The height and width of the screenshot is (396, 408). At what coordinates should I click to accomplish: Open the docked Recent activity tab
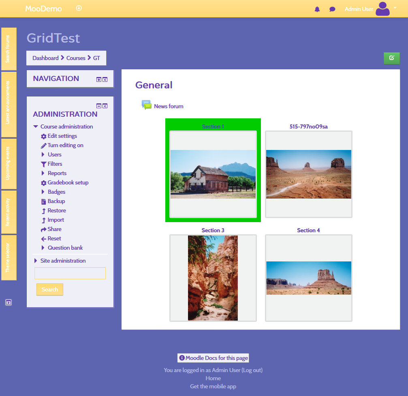[x=9, y=212]
